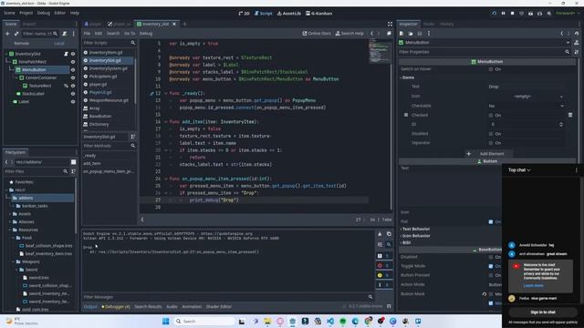The image size is (584, 328).
Task: Select the TextureRect node in the scene tree
Action: [x=40, y=86]
